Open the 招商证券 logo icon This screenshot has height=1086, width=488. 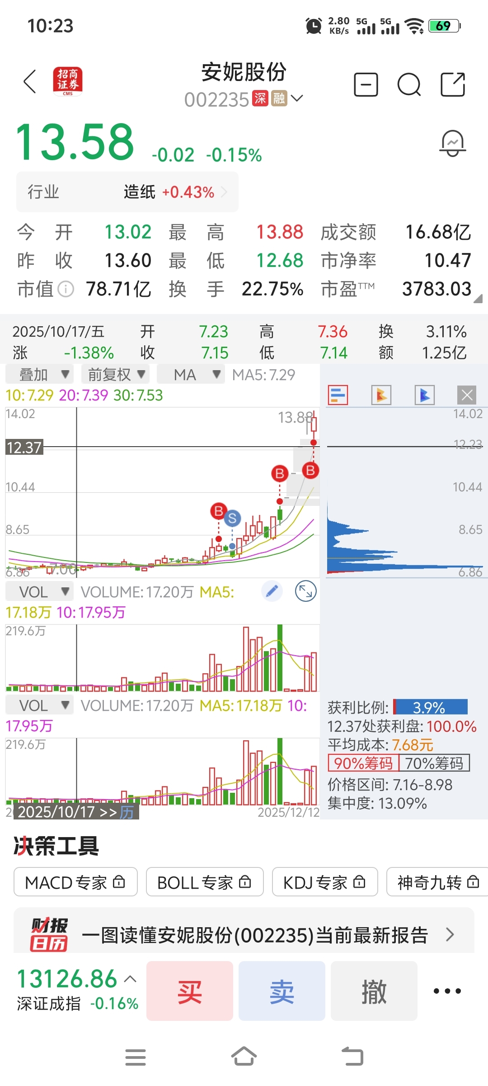(x=68, y=81)
